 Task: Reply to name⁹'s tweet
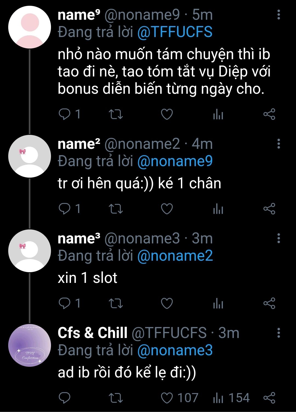pos(65,114)
